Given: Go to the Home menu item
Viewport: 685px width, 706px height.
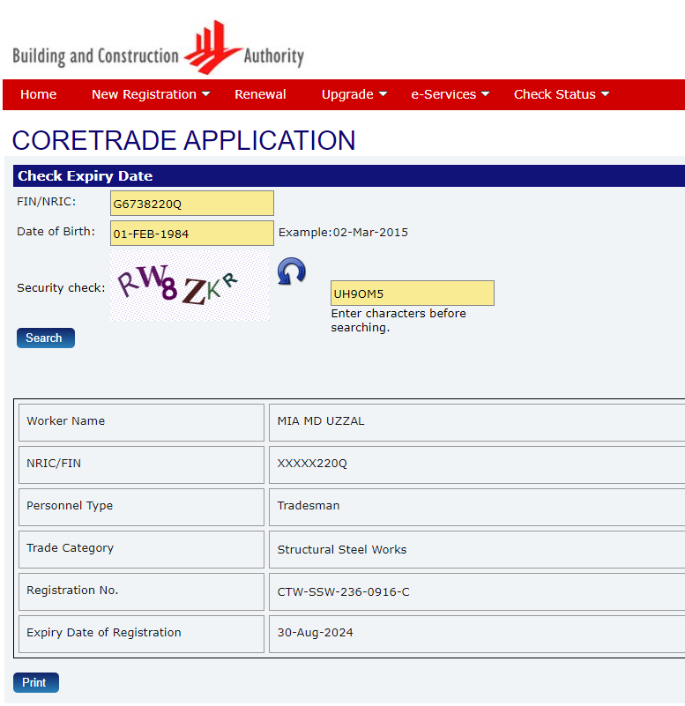Looking at the screenshot, I should pos(38,94).
